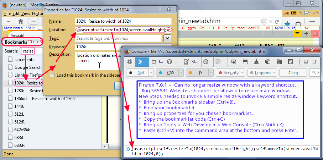Open the Edit menu
The height and width of the screenshot is (160, 323).
tap(16, 13)
